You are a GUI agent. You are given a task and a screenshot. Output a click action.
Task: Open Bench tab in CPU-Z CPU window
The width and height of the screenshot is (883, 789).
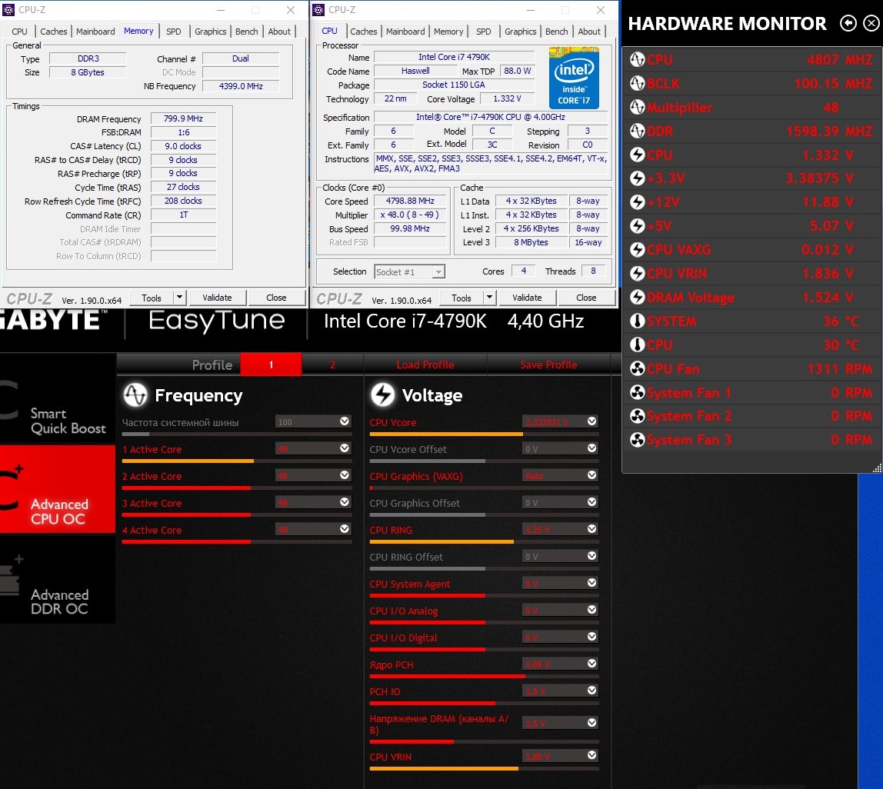[556, 32]
